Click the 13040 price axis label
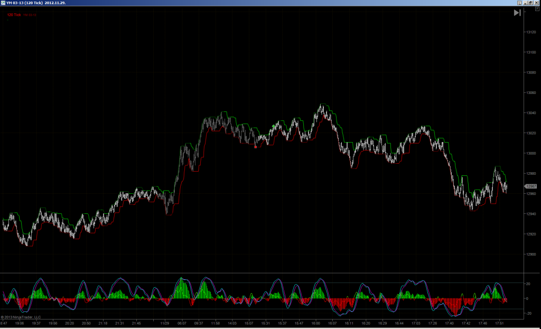Image resolution: width=541 pixels, height=329 pixels. [x=531, y=113]
